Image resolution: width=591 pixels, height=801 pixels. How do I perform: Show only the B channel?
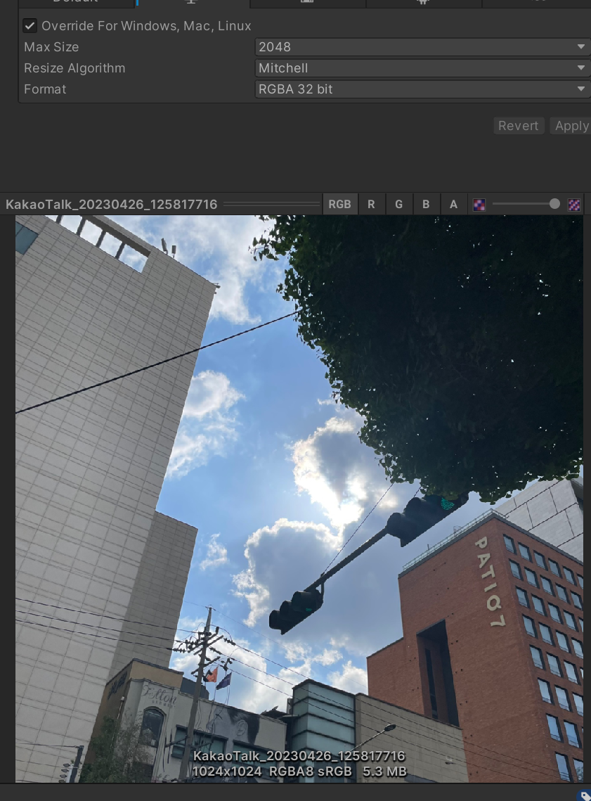click(x=426, y=205)
